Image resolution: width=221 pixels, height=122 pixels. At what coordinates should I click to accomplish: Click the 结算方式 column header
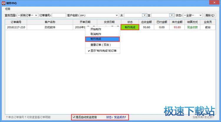click(192, 22)
